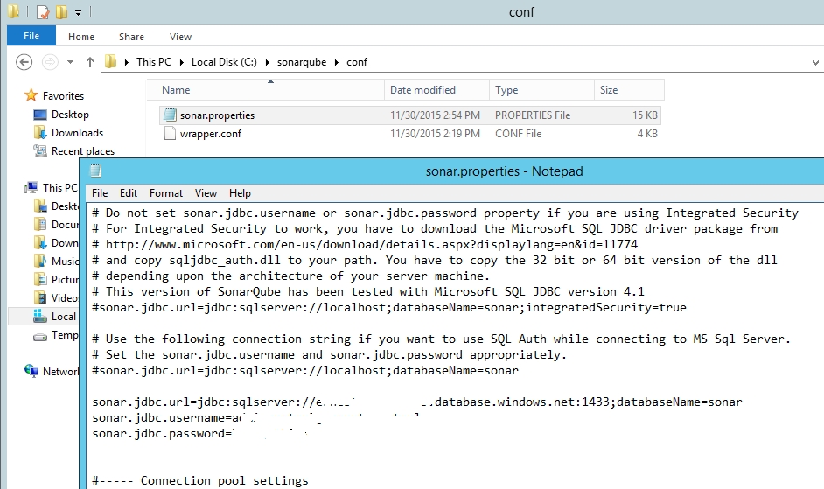
Task: Click the Music folder icon under This PC
Action: click(40, 261)
